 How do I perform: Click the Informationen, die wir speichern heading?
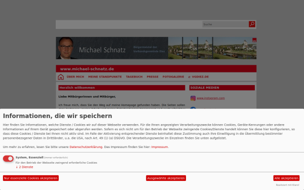57,116
